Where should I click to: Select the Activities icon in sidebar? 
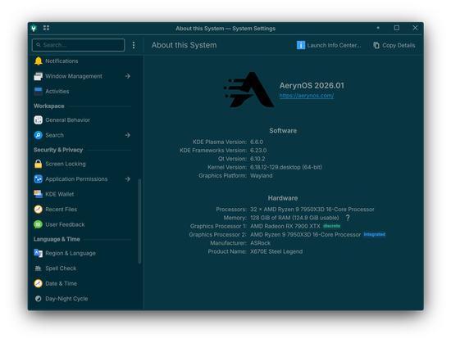pyautogui.click(x=39, y=91)
